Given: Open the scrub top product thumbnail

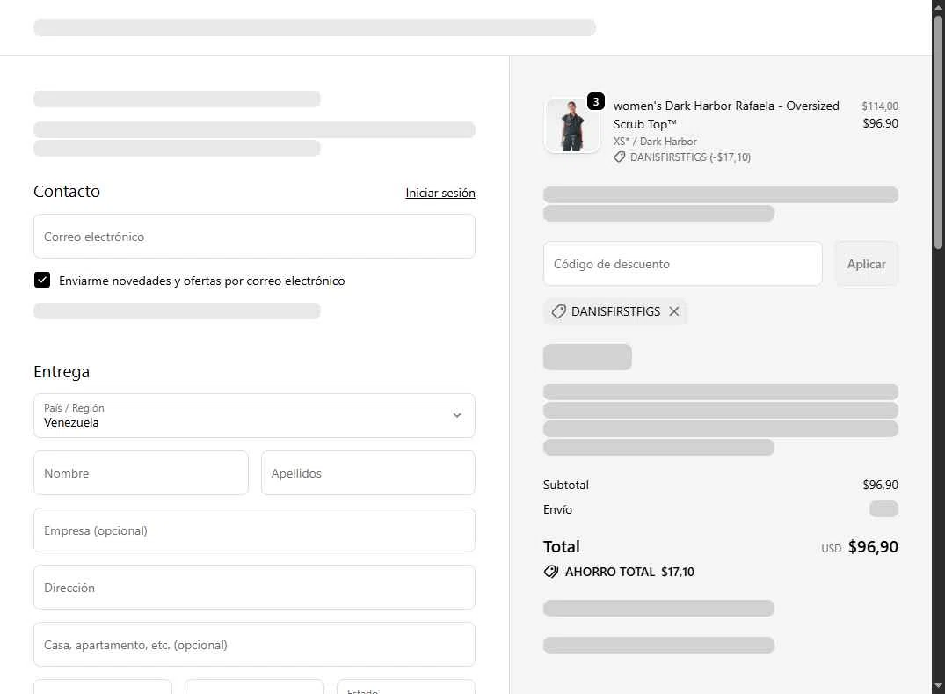Looking at the screenshot, I should pos(571,126).
